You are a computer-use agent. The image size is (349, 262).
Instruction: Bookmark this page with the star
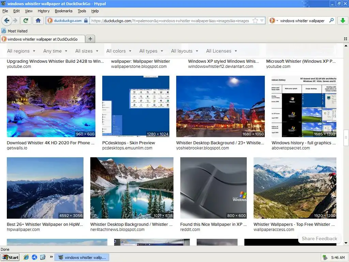255,21
